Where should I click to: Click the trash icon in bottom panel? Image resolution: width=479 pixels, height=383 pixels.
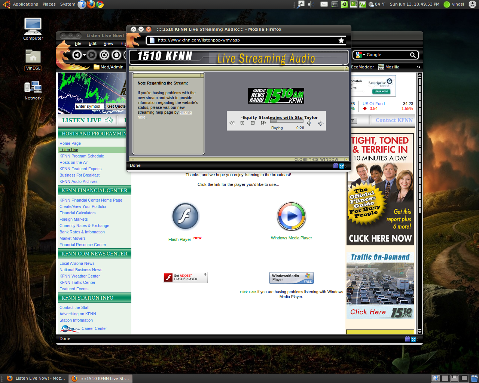tap(474, 378)
